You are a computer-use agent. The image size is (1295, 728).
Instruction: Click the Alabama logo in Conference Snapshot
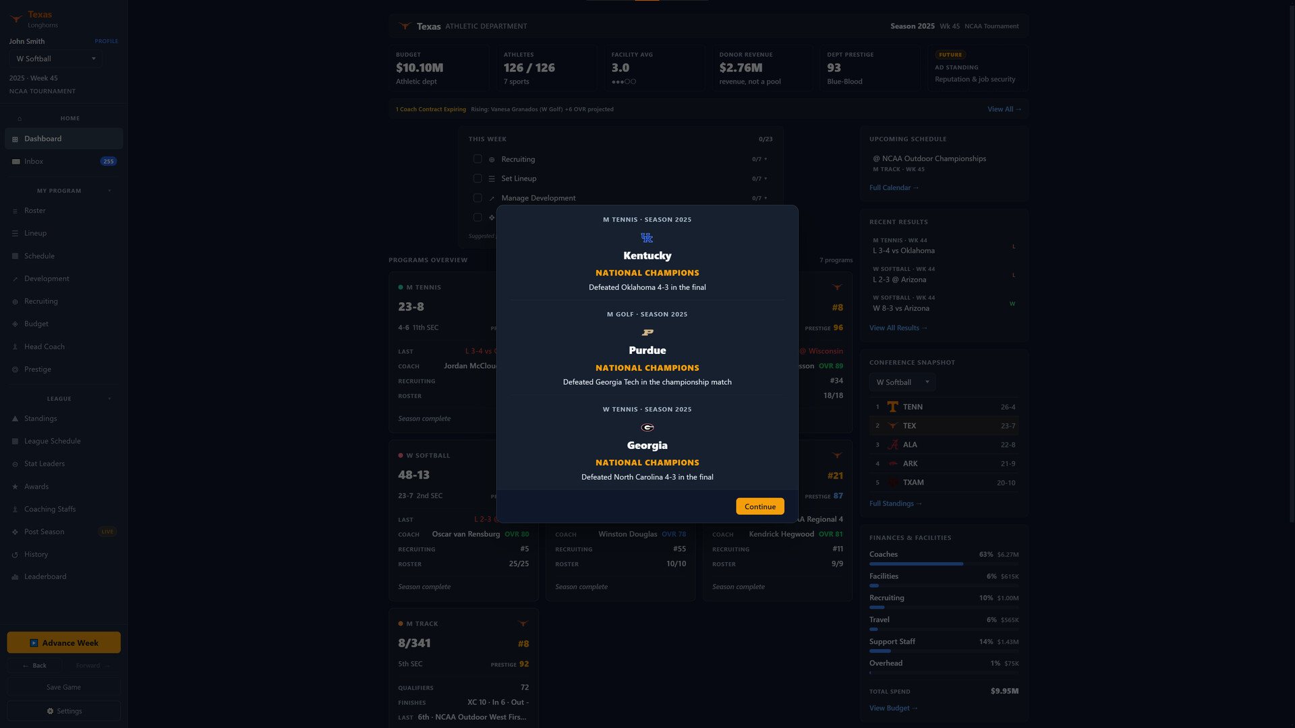tap(892, 445)
